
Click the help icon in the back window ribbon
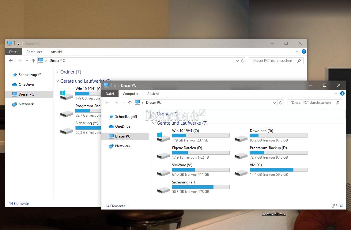click(304, 51)
